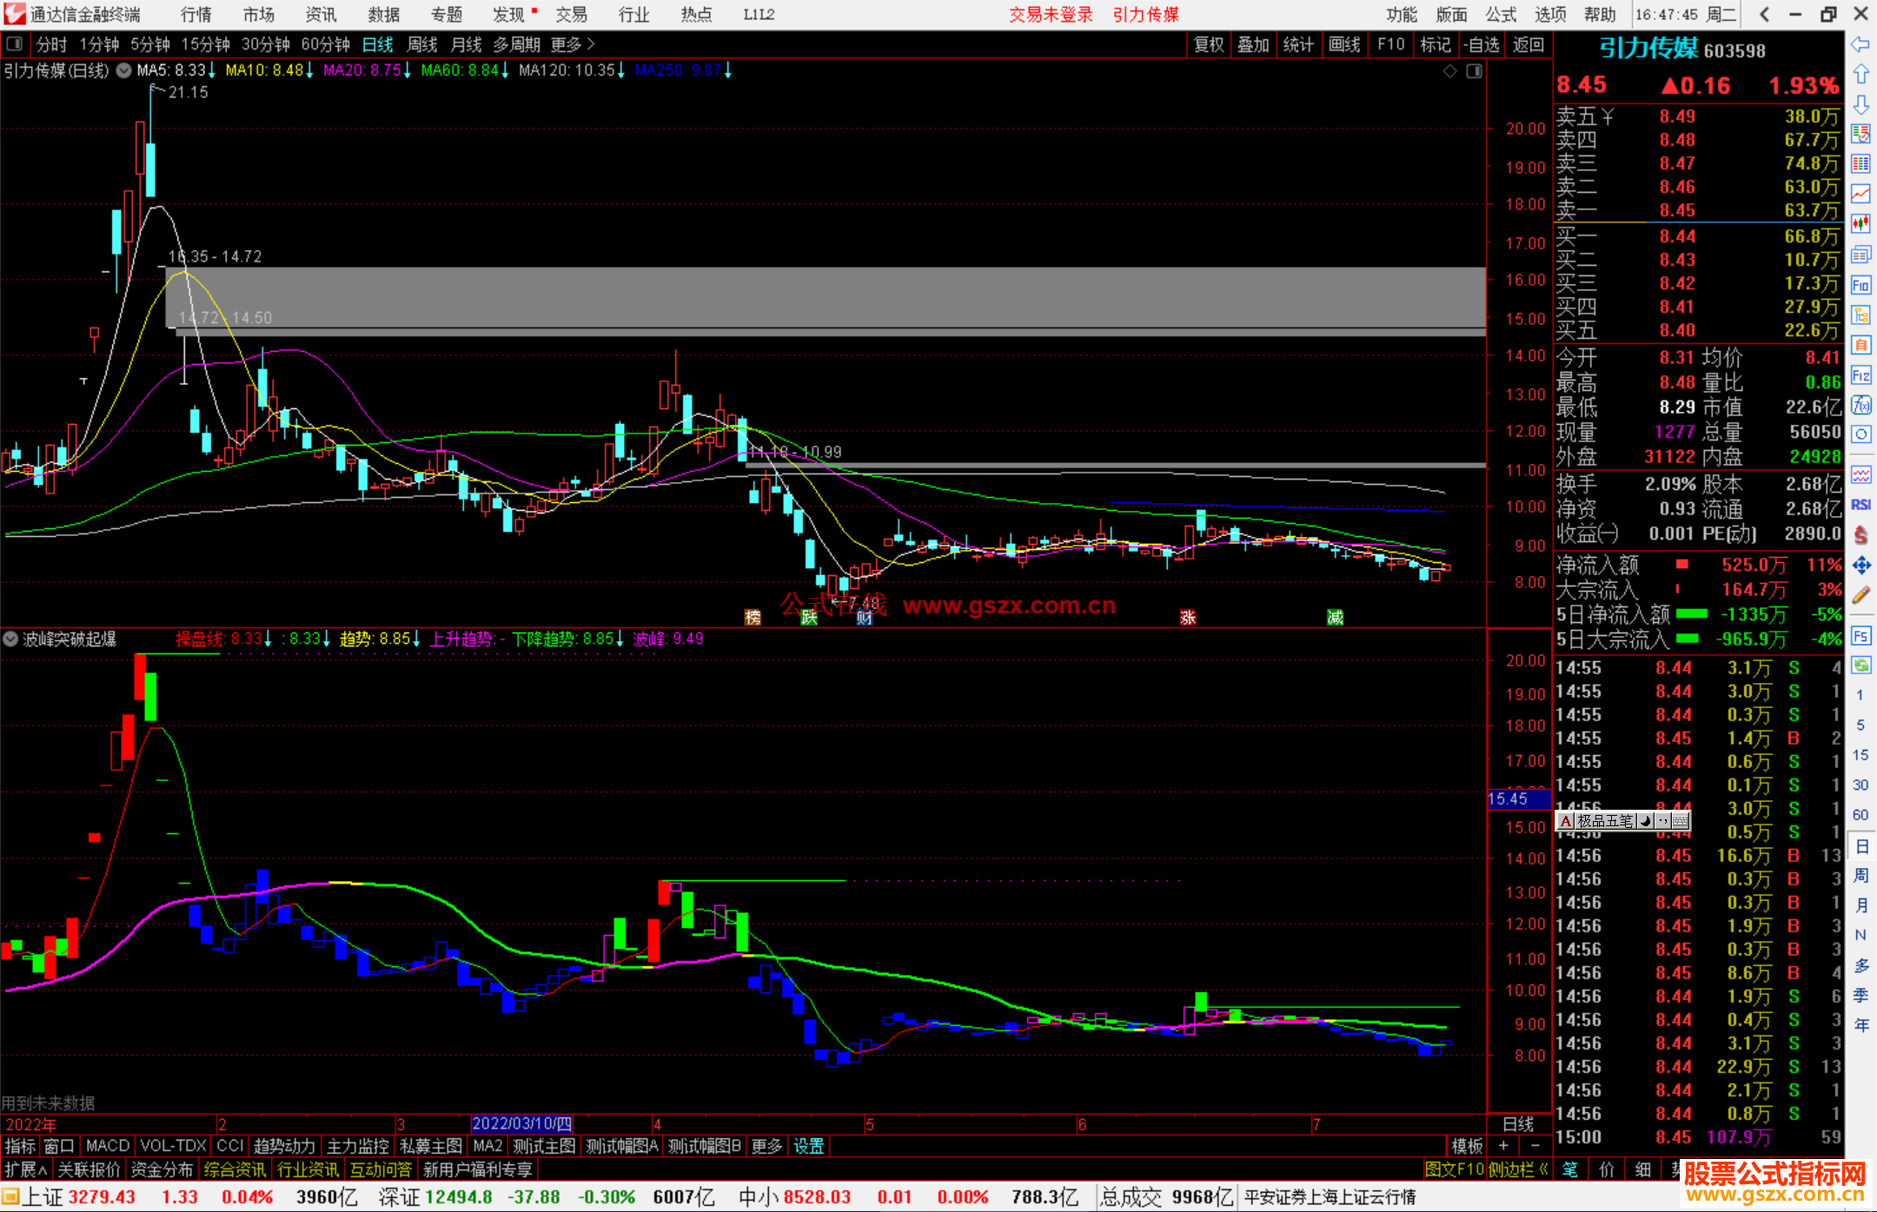Click the 复权 button
1877x1212 pixels.
click(x=1208, y=44)
